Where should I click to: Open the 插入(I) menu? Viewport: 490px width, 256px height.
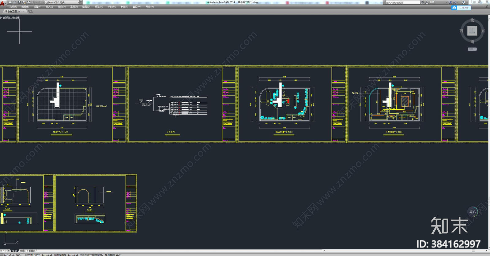coord(49,7)
